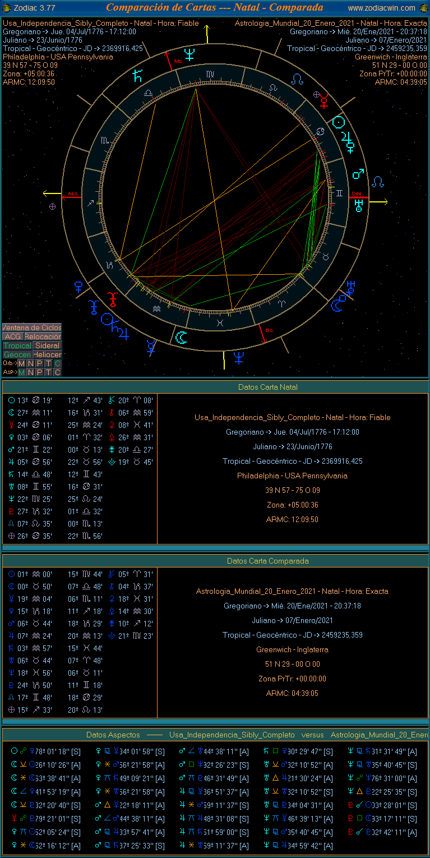Screen dimensions: 430x858
Task: Click the blue Sun glyph at lower left
Action: [107, 319]
